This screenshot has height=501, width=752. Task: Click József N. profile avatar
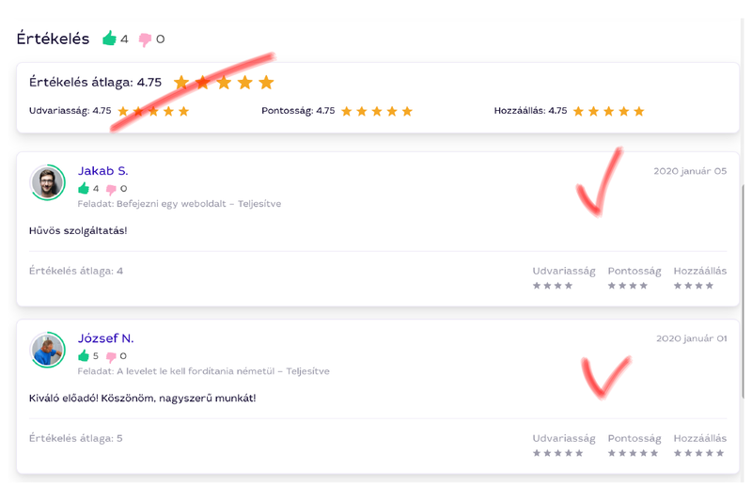(x=47, y=350)
